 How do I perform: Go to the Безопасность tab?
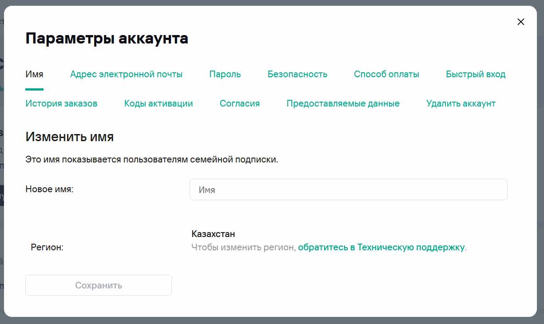(x=297, y=74)
